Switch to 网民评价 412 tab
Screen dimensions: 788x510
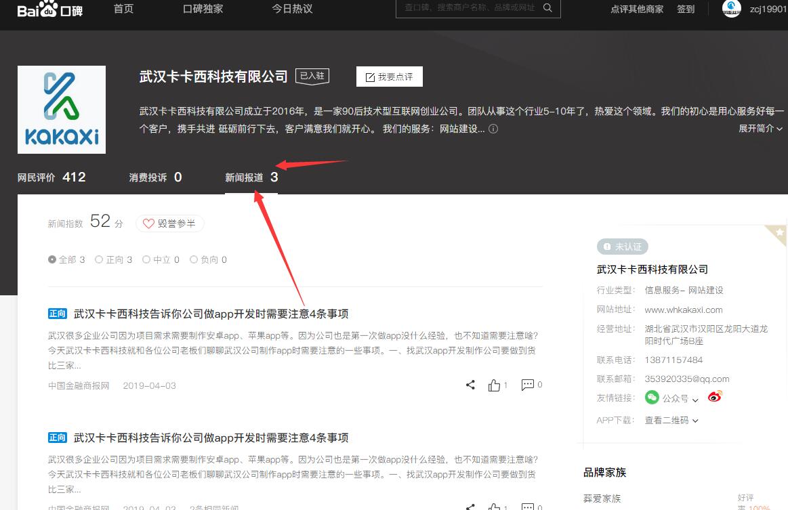51,177
